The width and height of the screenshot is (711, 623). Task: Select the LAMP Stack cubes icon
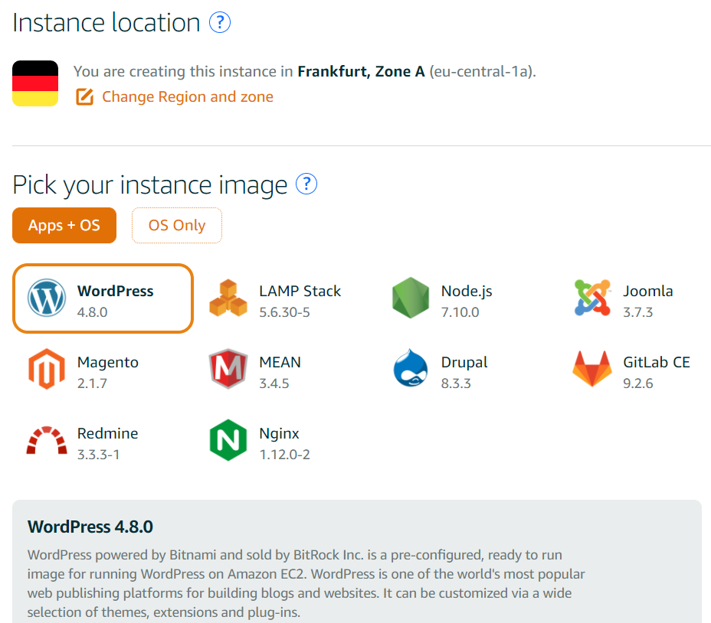pos(228,298)
